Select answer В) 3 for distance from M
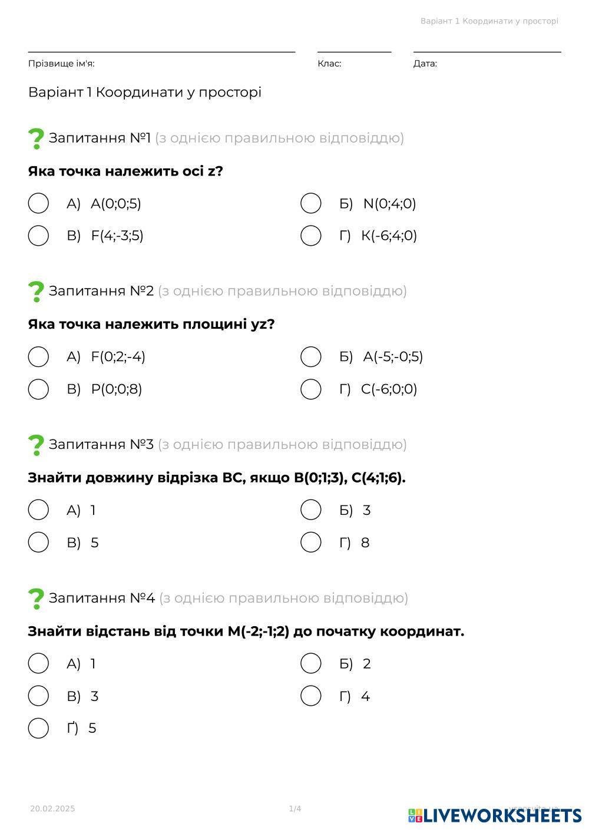This screenshot has height=830, width=589. pos(38,696)
